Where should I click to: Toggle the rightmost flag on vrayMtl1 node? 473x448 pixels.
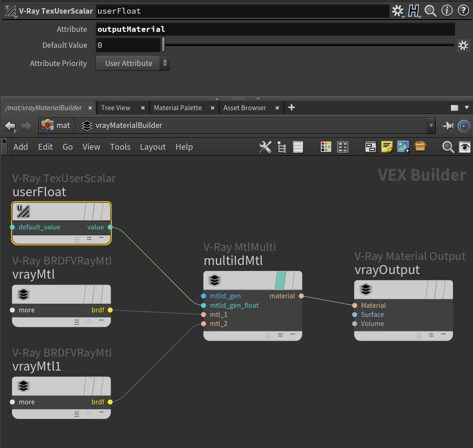[x=106, y=386]
